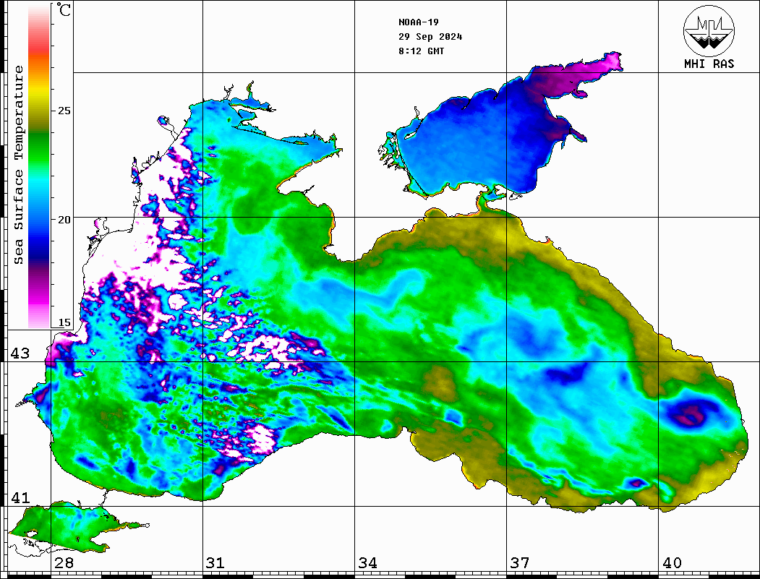
Task: Click longitude label '31'
Action: tap(215, 563)
